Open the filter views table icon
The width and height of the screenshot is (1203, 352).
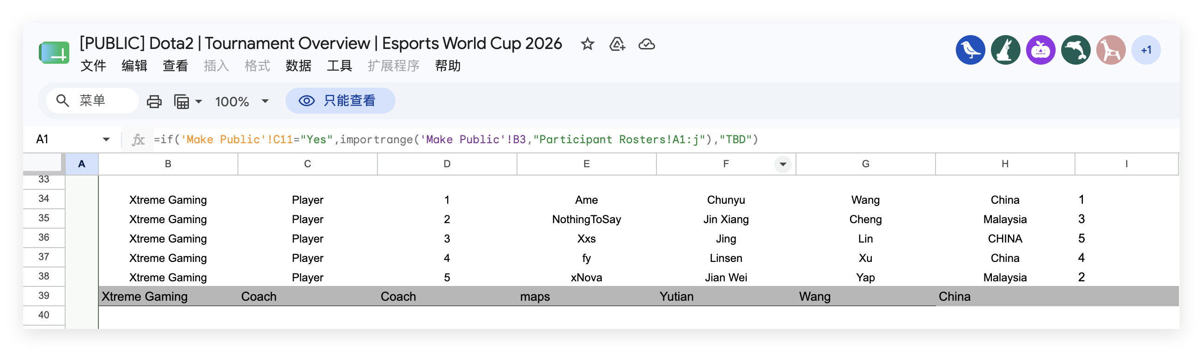click(187, 101)
